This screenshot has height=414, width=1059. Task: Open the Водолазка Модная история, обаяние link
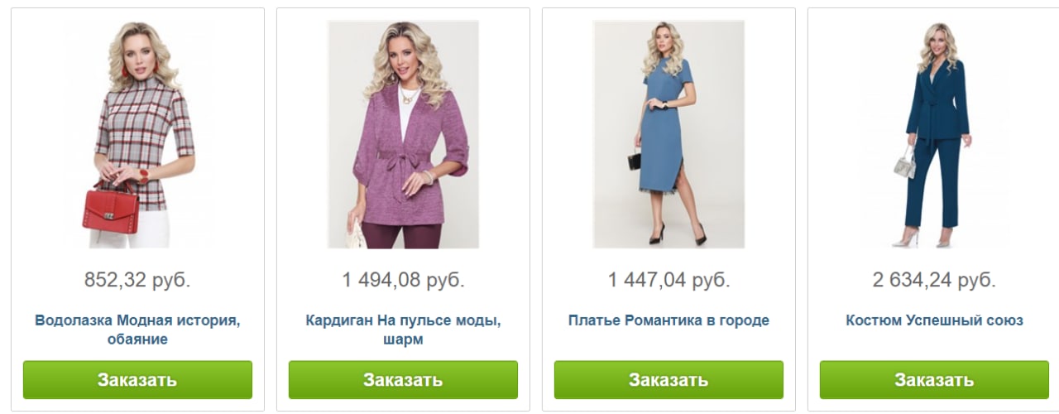pos(137,330)
